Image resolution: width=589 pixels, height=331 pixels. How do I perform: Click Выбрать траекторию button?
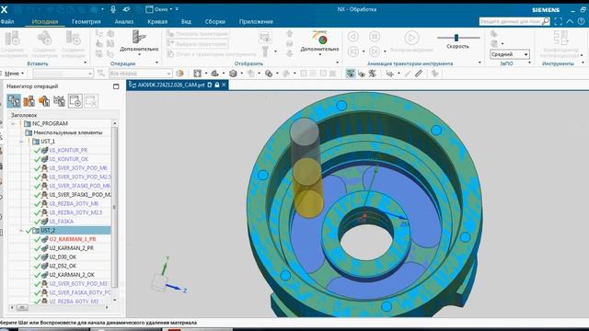(198, 44)
